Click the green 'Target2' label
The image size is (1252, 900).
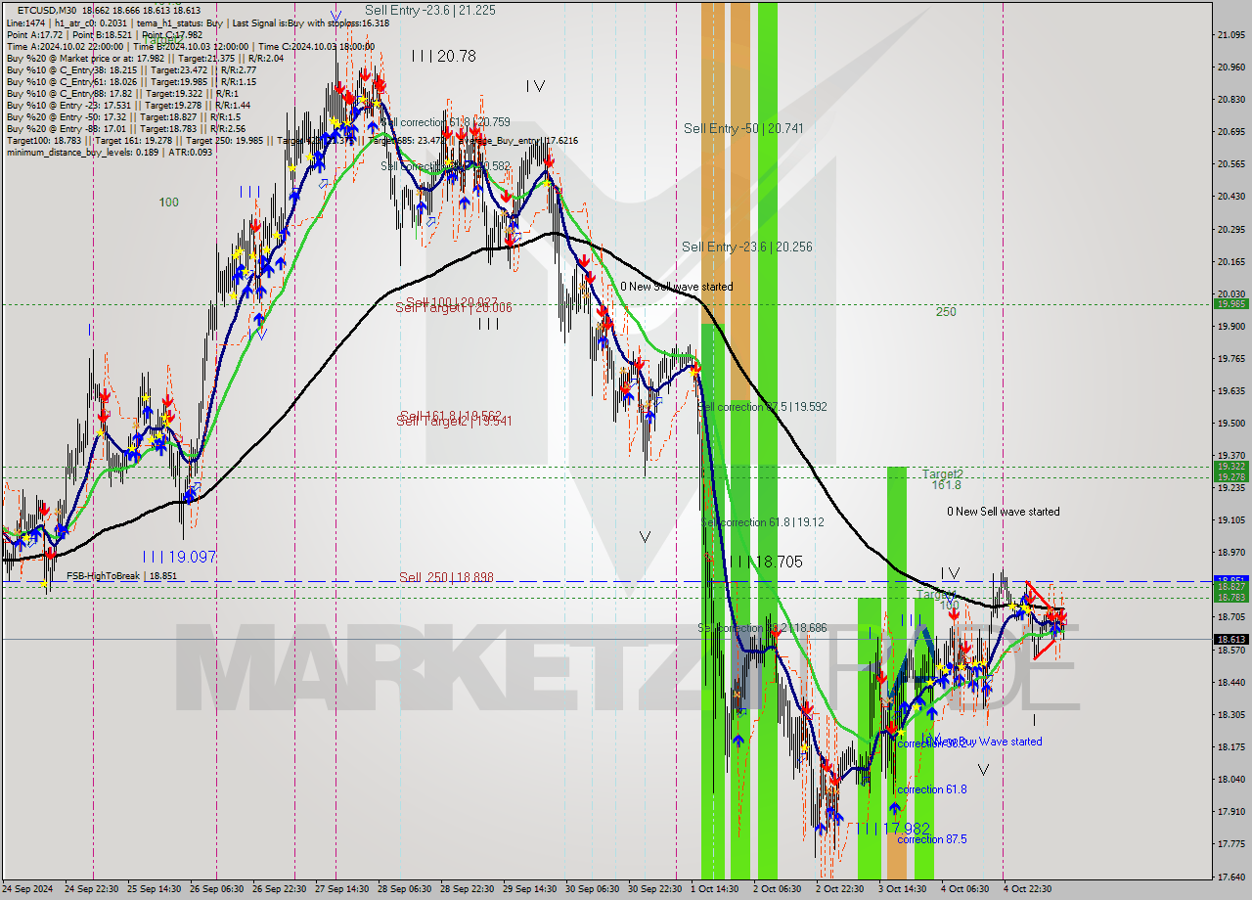click(x=942, y=473)
